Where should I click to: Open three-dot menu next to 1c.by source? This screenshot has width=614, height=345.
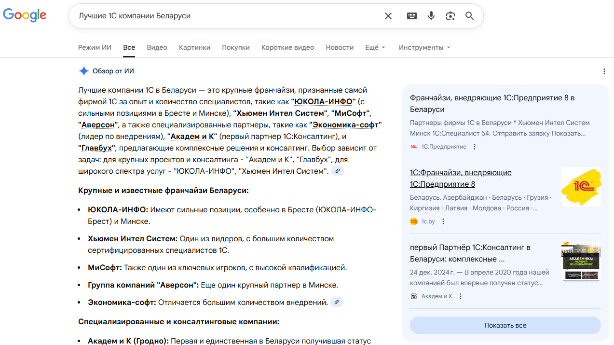[443, 221]
